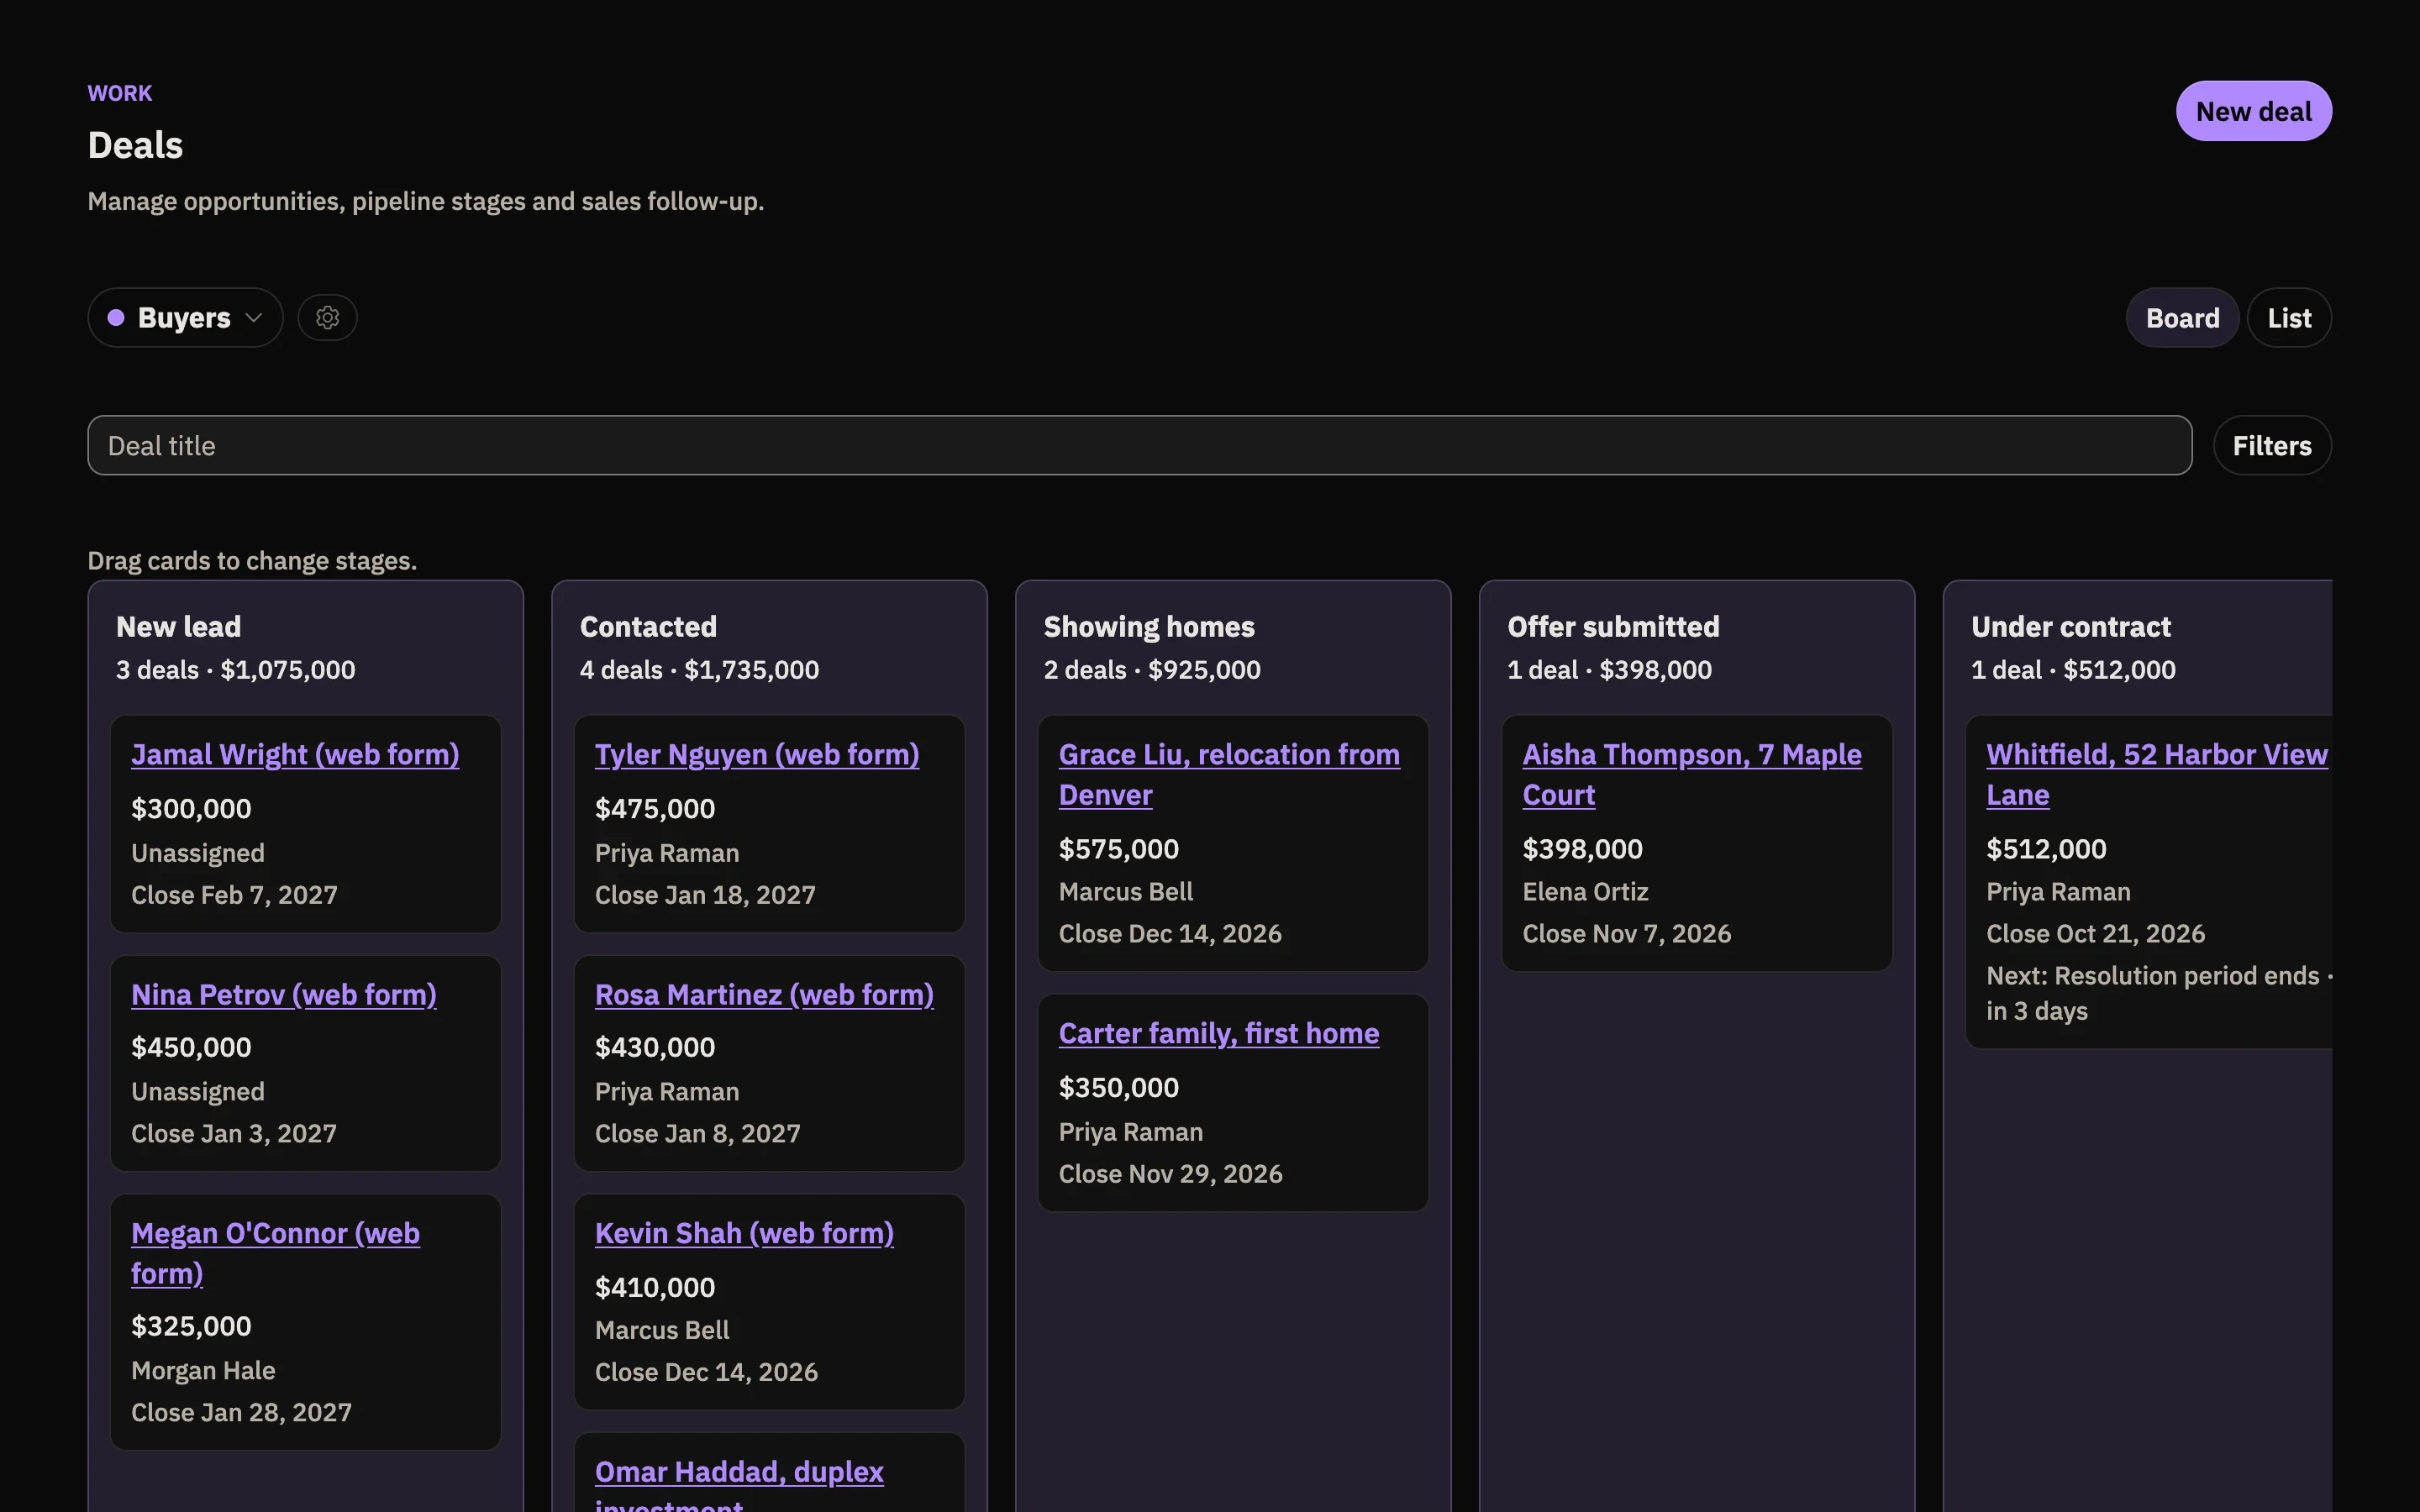Switch to List view
2420x1512 pixels.
click(x=2289, y=318)
